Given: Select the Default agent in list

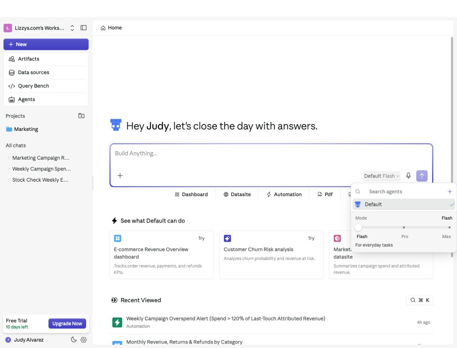Looking at the screenshot, I should pos(404,204).
